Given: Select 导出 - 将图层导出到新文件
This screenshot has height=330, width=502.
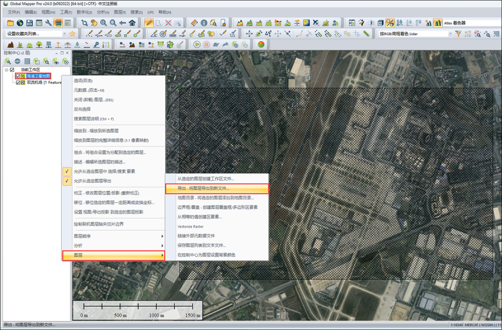Looking at the screenshot, I should (x=217, y=188).
